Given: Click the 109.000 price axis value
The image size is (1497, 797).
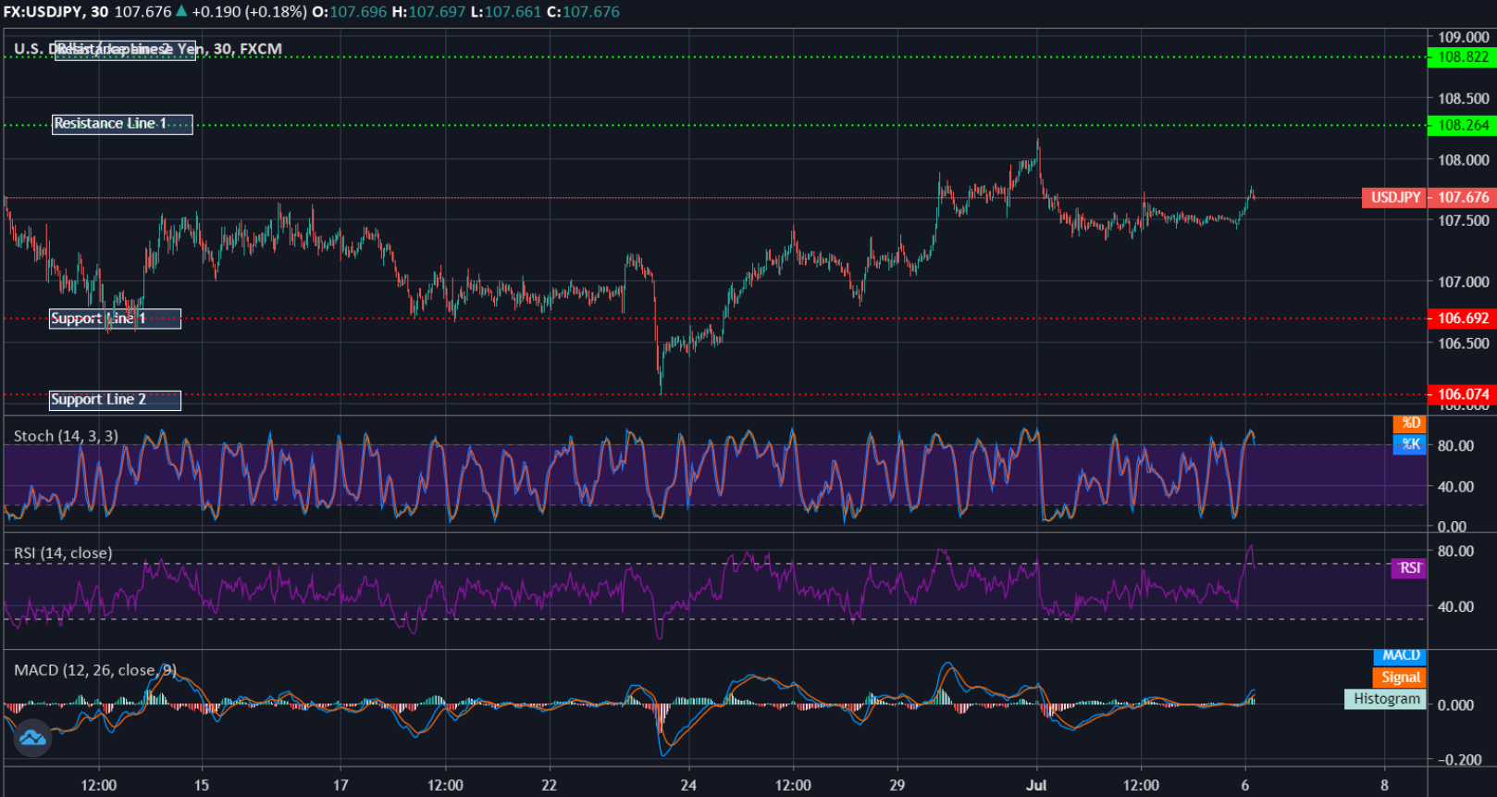Looking at the screenshot, I should pyautogui.click(x=1463, y=37).
